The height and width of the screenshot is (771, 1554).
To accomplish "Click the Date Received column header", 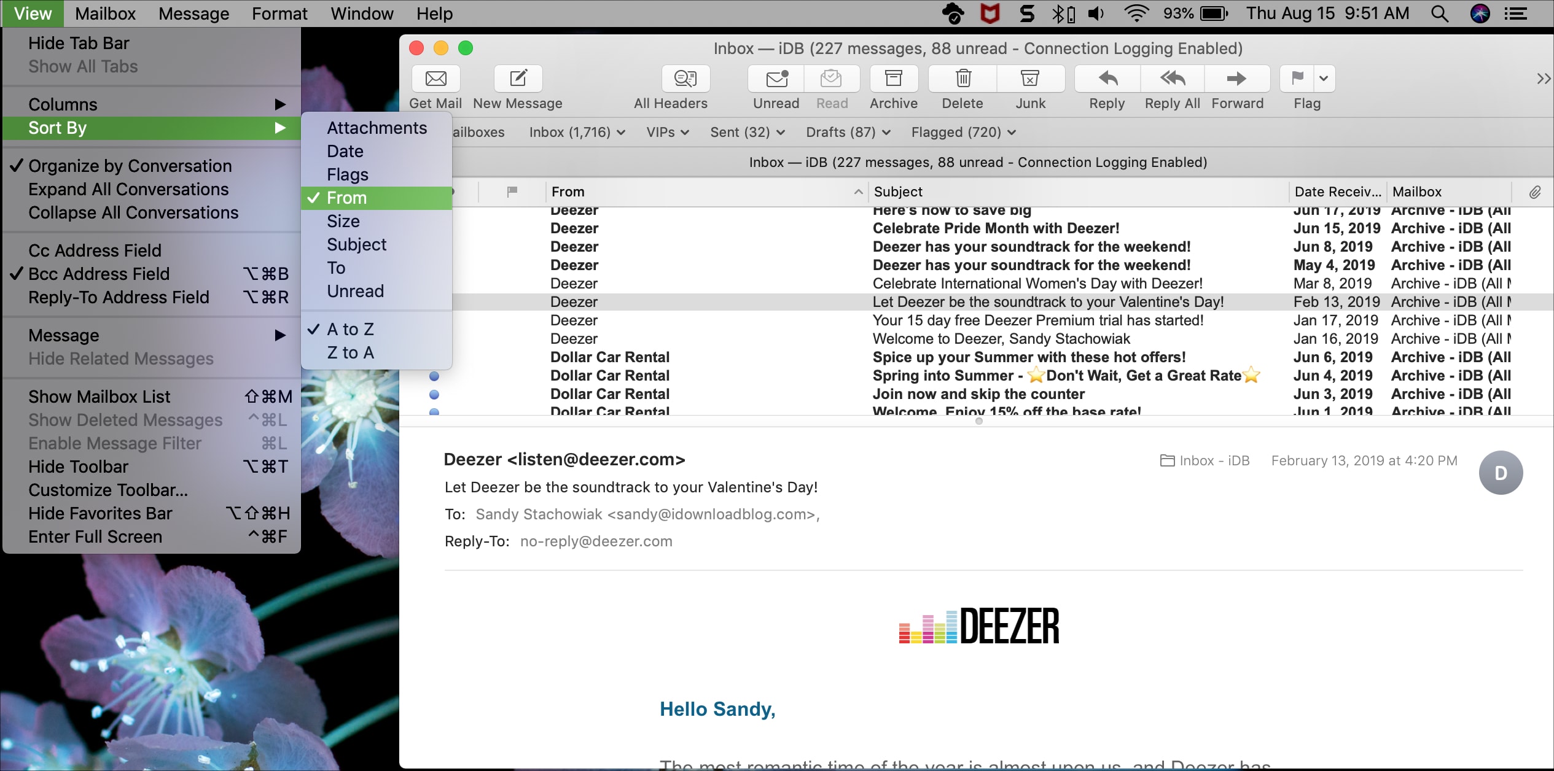I will [1337, 192].
